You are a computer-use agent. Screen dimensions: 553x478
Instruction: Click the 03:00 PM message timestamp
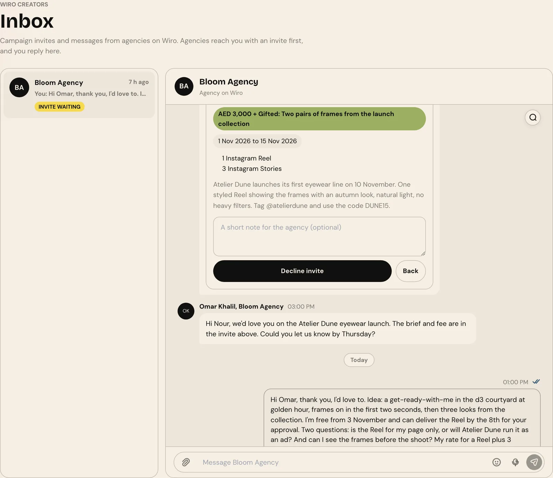pos(301,306)
